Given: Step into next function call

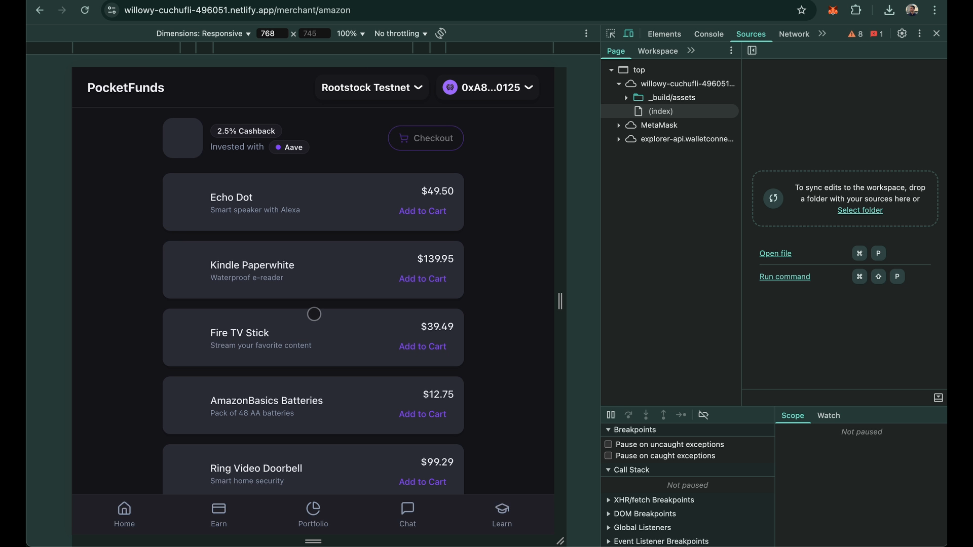Looking at the screenshot, I should point(646,415).
